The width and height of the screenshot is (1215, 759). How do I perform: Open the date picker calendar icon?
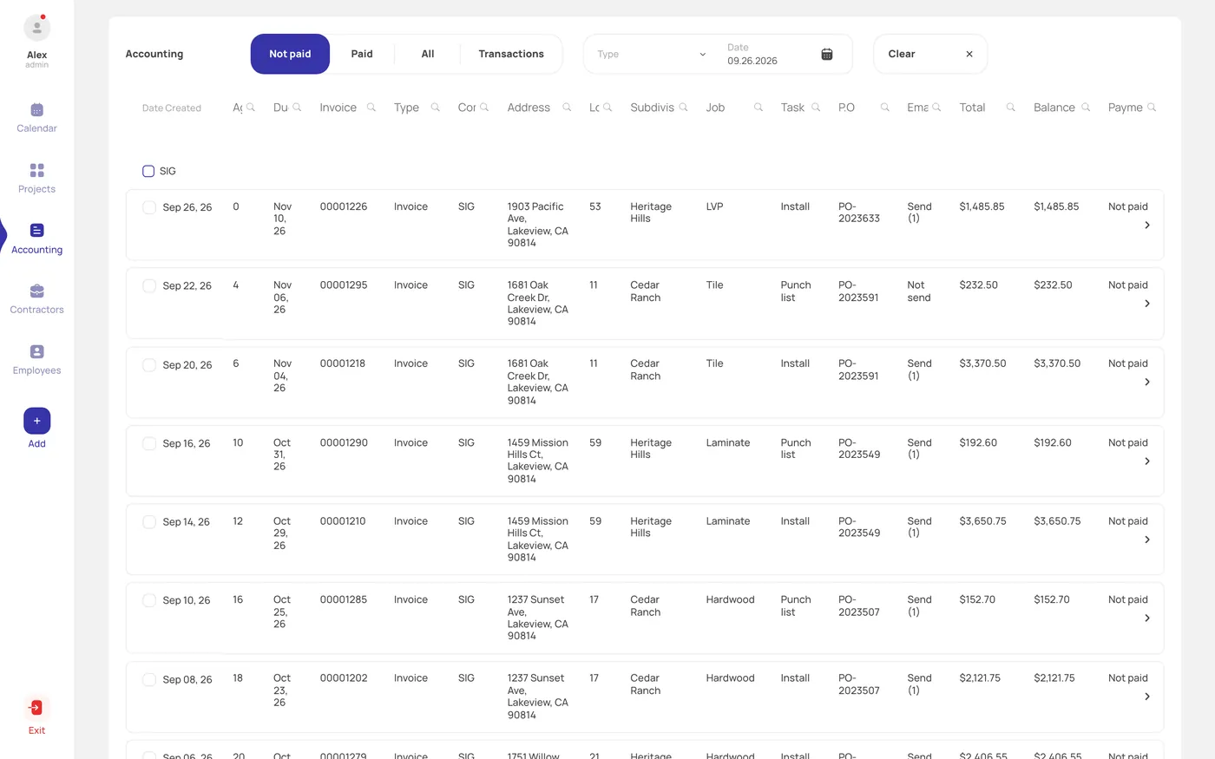pos(827,55)
